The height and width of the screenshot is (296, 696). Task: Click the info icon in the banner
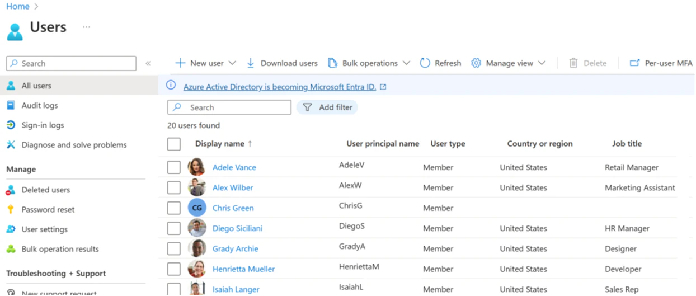(x=171, y=86)
